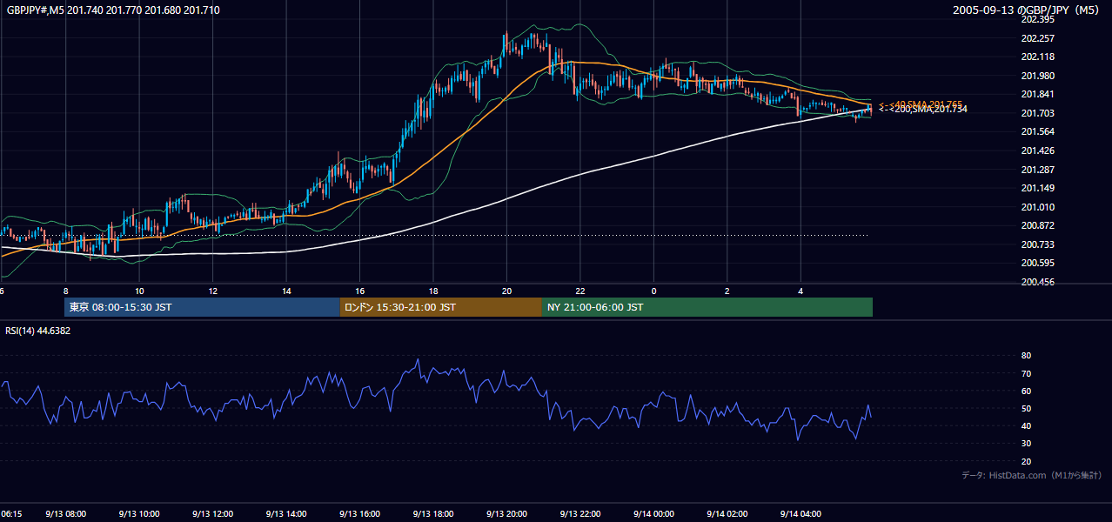The width and height of the screenshot is (1112, 522).
Task: Click RSI scale value 50
Action: (1026, 408)
